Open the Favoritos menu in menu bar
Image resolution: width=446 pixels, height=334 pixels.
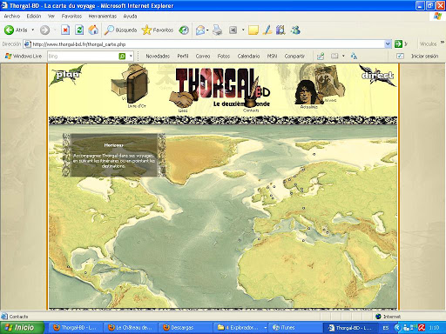point(71,17)
